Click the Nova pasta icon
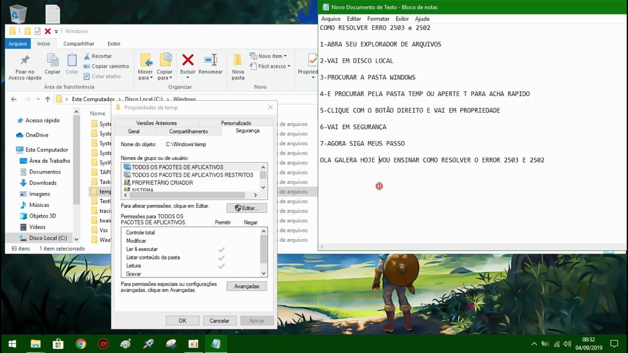 [x=238, y=60]
